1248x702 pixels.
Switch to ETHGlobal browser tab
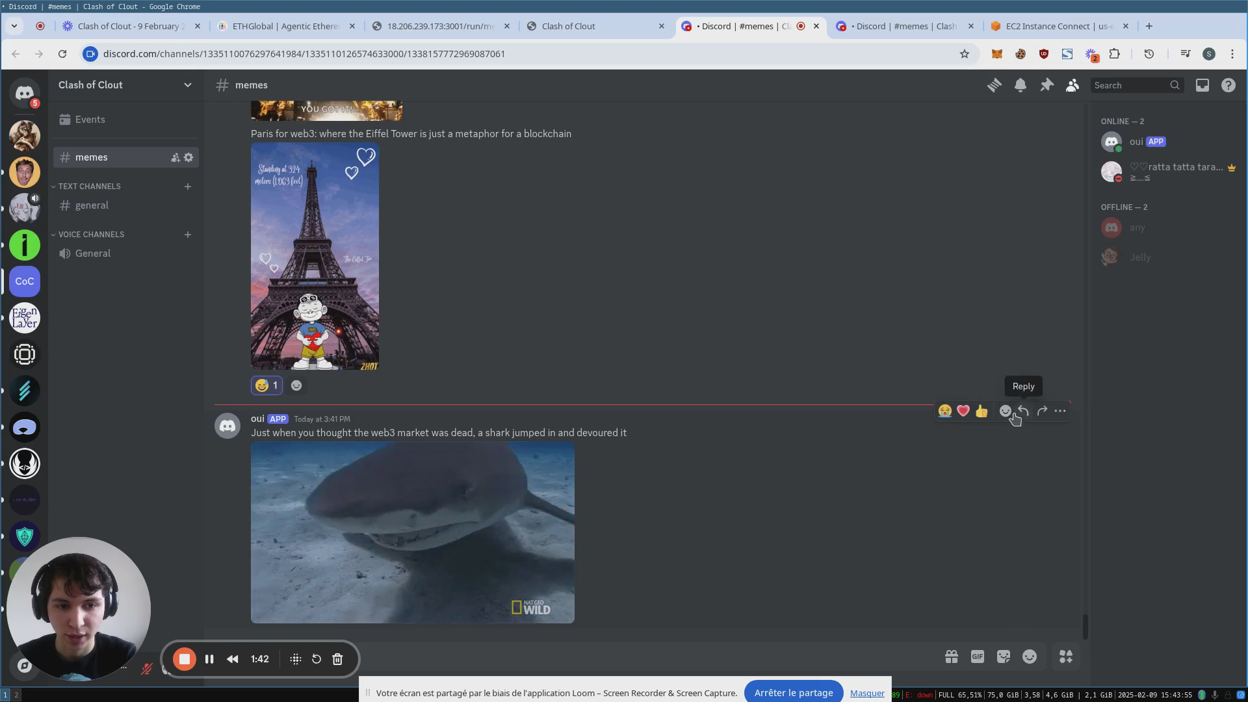click(x=286, y=27)
